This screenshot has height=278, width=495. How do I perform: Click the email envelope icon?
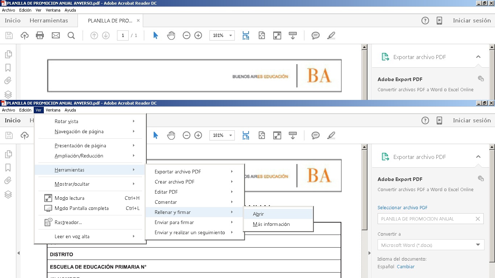tap(56, 35)
